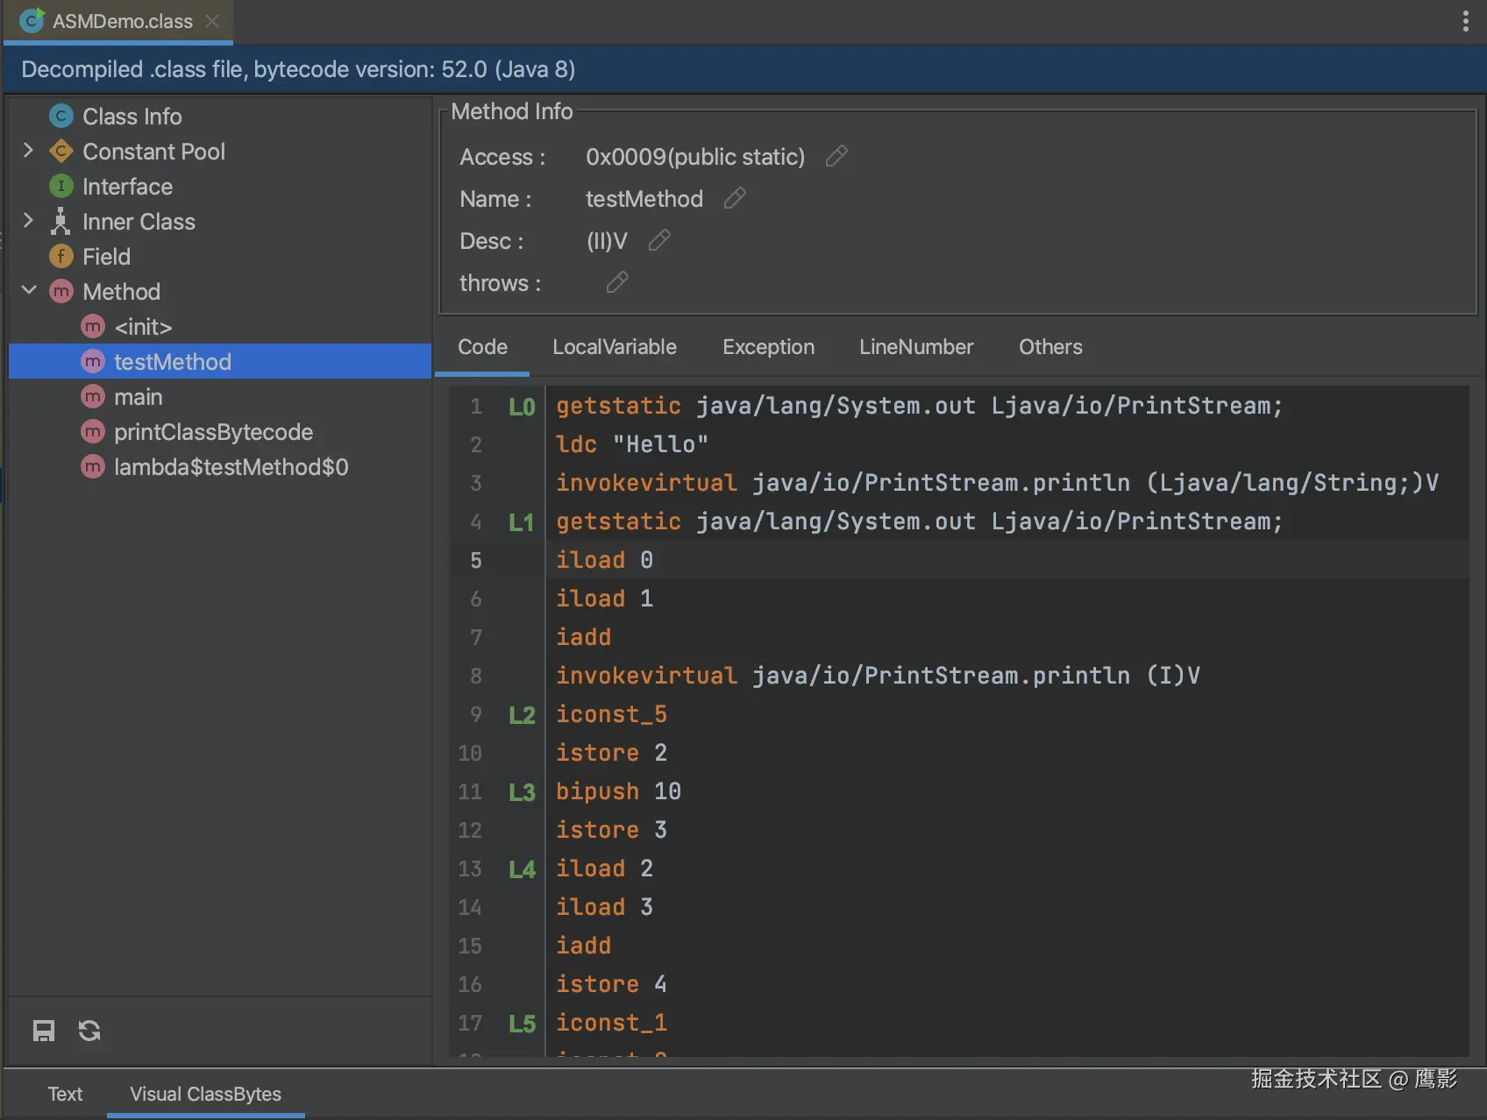This screenshot has width=1487, height=1120.
Task: Click the edit pencil beside testMethod name
Action: click(x=735, y=198)
